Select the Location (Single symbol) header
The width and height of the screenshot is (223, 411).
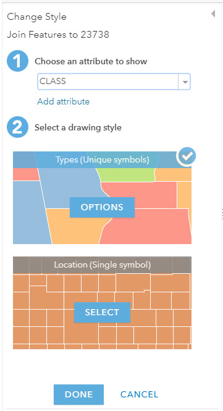tap(102, 265)
